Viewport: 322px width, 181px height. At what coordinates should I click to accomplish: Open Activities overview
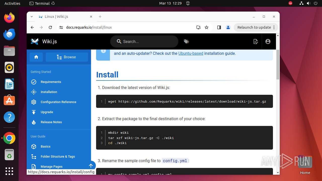[x=12, y=3]
